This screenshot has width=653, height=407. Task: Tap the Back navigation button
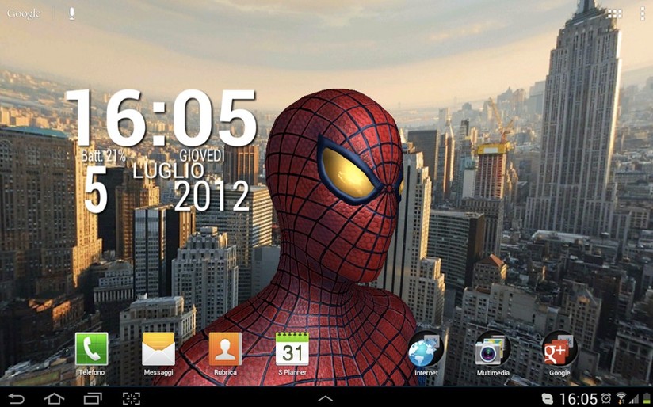coord(17,398)
